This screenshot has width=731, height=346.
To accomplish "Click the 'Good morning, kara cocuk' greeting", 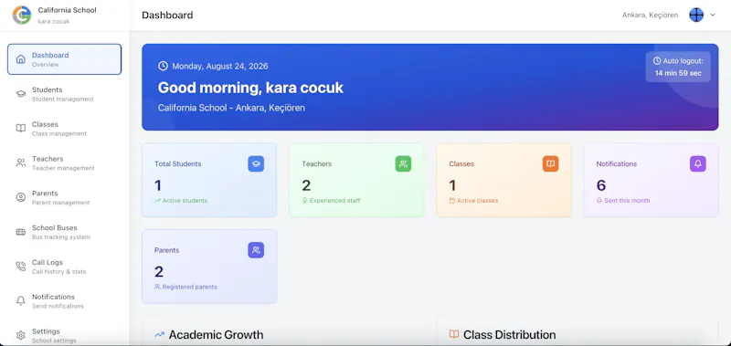I will [250, 88].
